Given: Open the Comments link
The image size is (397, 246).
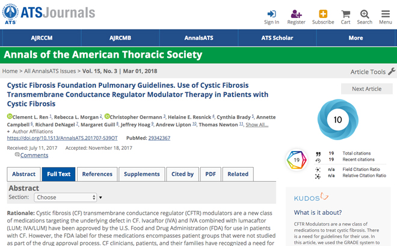Looking at the screenshot, I should pyautogui.click(x=34, y=155).
